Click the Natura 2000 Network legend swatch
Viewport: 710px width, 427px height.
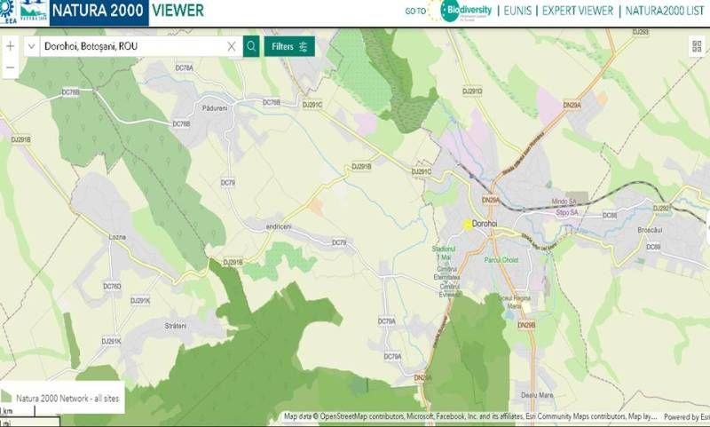(7, 399)
